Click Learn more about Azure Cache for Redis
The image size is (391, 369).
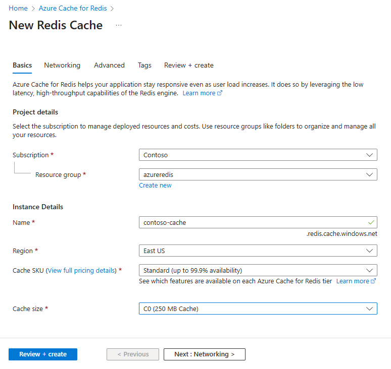click(x=199, y=93)
